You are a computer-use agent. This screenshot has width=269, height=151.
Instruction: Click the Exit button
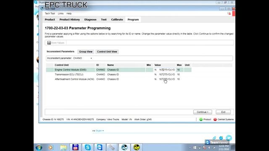coord(223,112)
